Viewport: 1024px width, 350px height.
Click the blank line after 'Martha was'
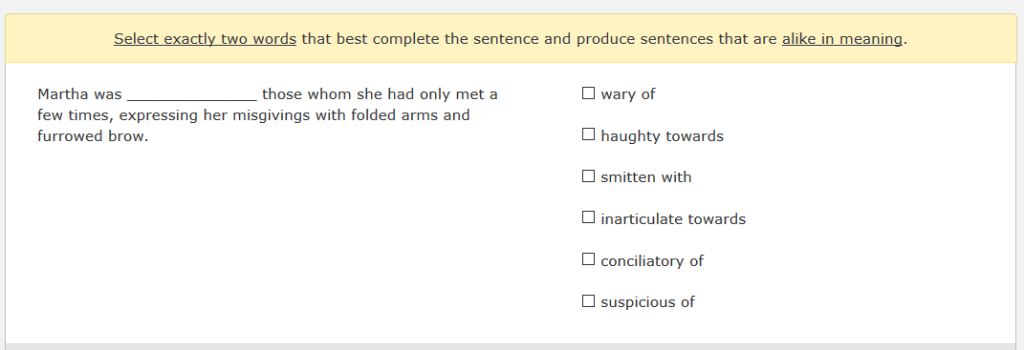(192, 95)
